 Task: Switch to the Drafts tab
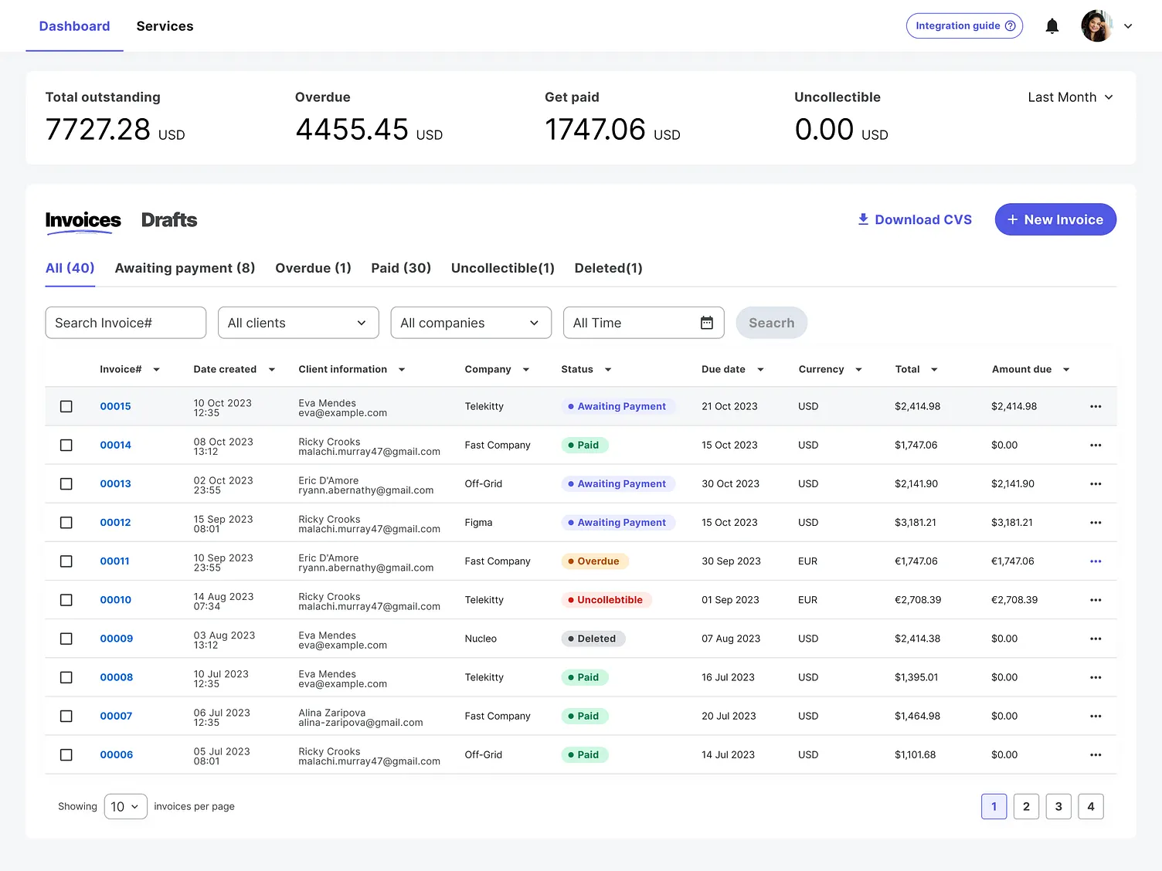[168, 220]
